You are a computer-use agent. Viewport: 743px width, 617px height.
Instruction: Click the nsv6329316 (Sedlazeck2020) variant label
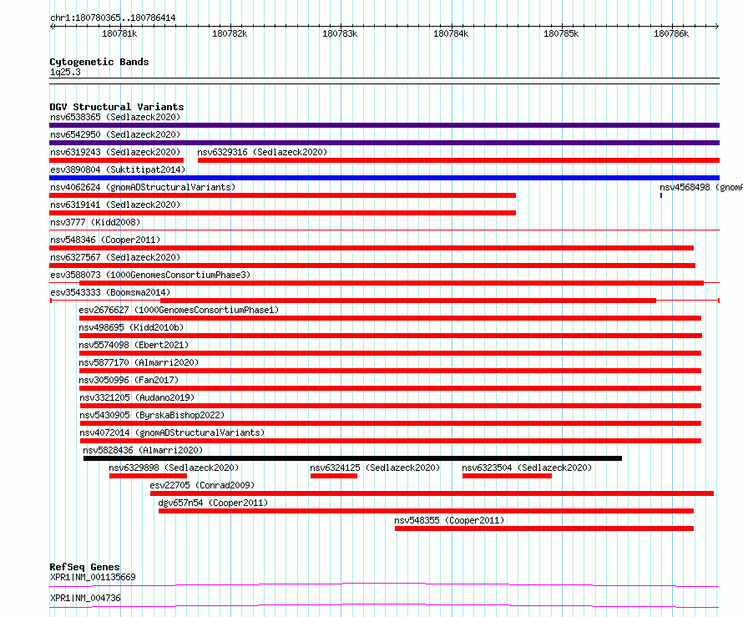[x=262, y=152]
